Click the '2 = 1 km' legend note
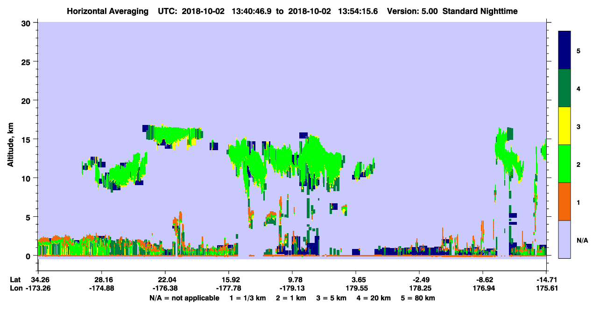Viewport: 607px width, 311px height. (291, 298)
